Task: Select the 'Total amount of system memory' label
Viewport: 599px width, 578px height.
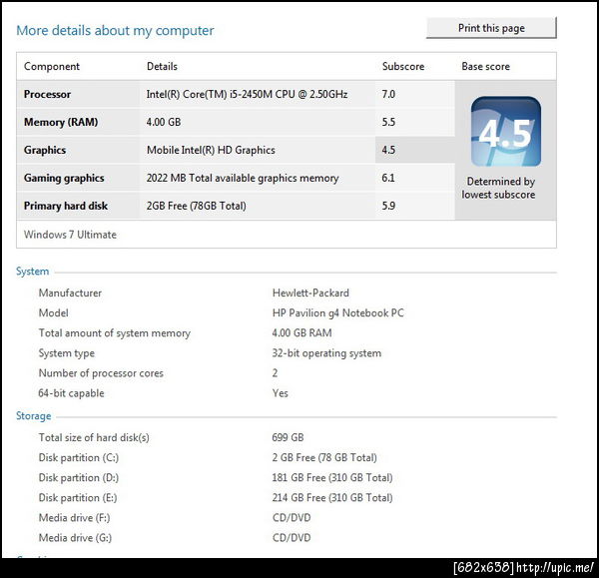Action: (x=114, y=333)
